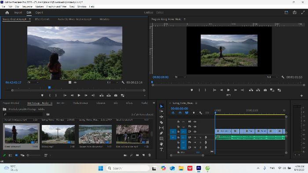Open Source monitor zoom Fit dropdown
Screen dimensions: 308x173
tap(33, 82)
